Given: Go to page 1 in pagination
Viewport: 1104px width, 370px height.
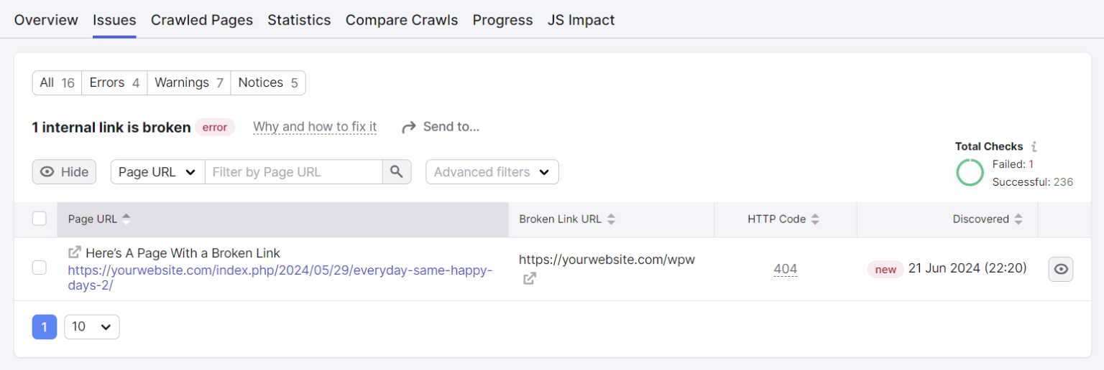Looking at the screenshot, I should click(x=45, y=327).
